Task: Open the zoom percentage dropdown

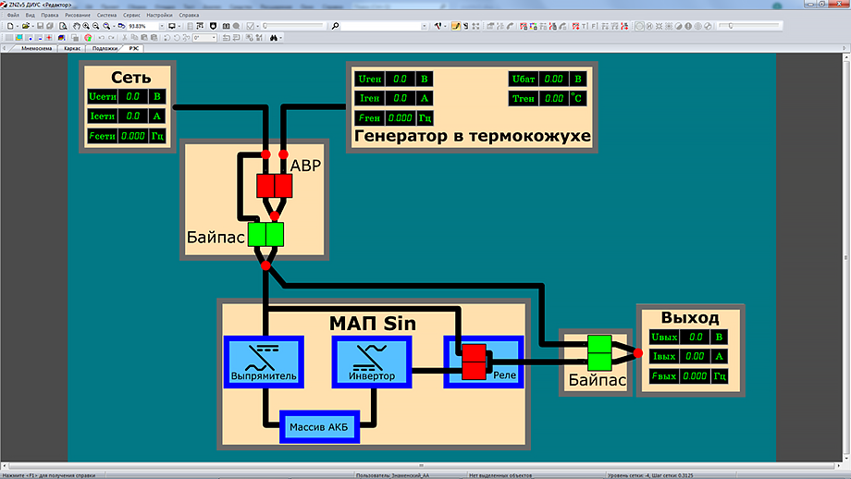Action: (x=161, y=26)
